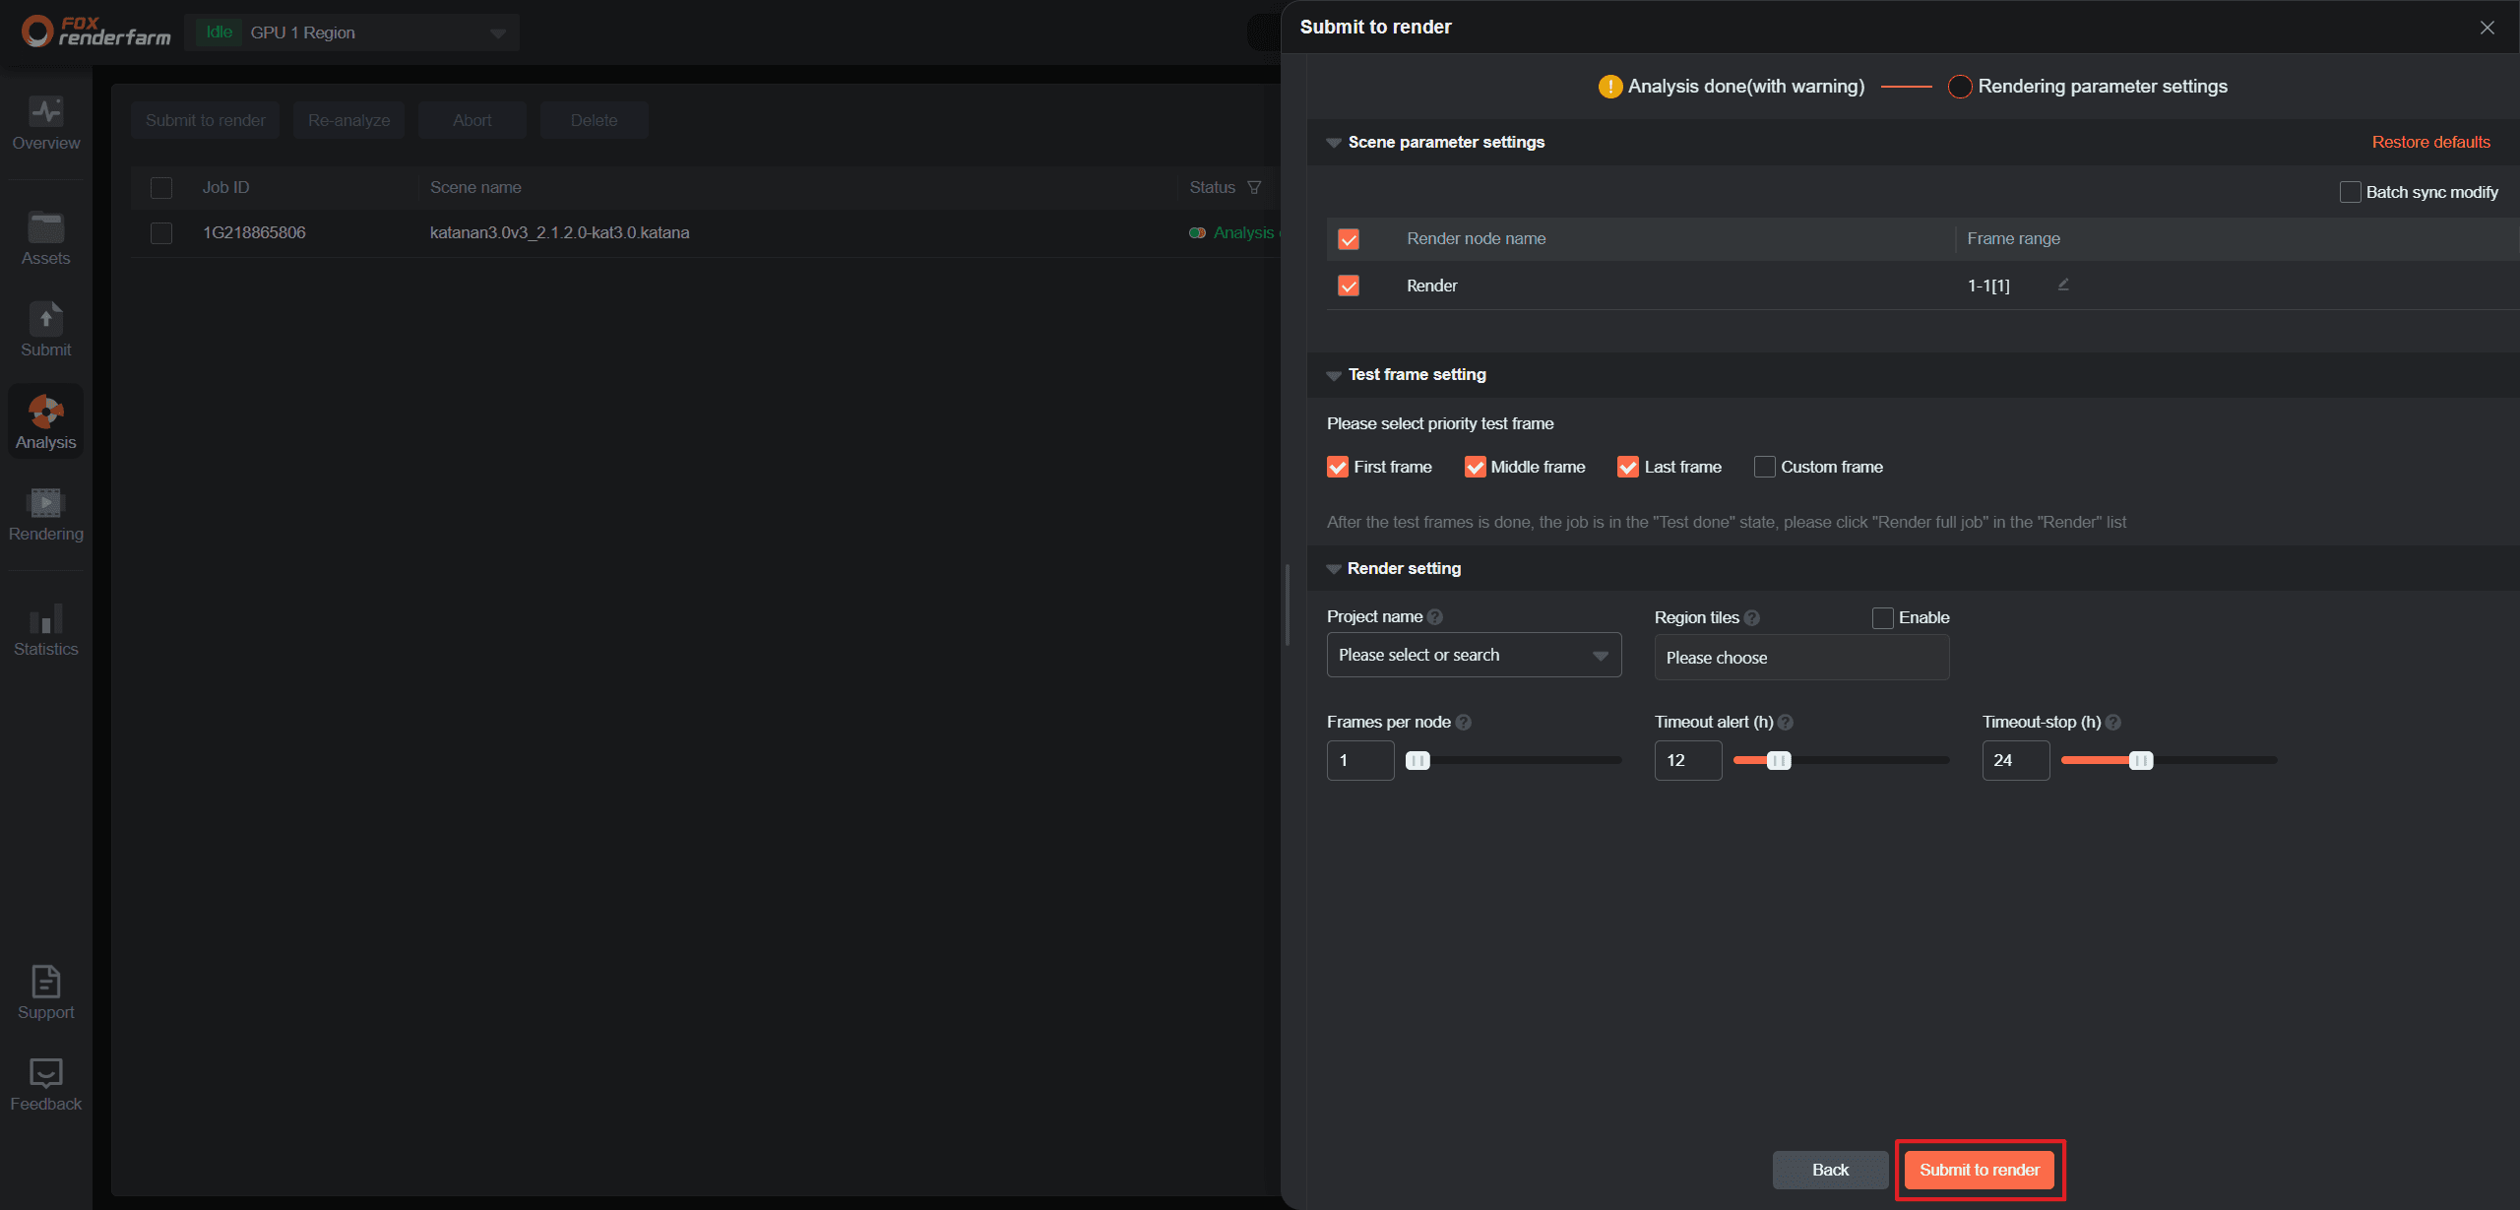Viewport: 2520px width, 1210px height.
Task: Click the Restore defaults link
Action: pos(2430,142)
